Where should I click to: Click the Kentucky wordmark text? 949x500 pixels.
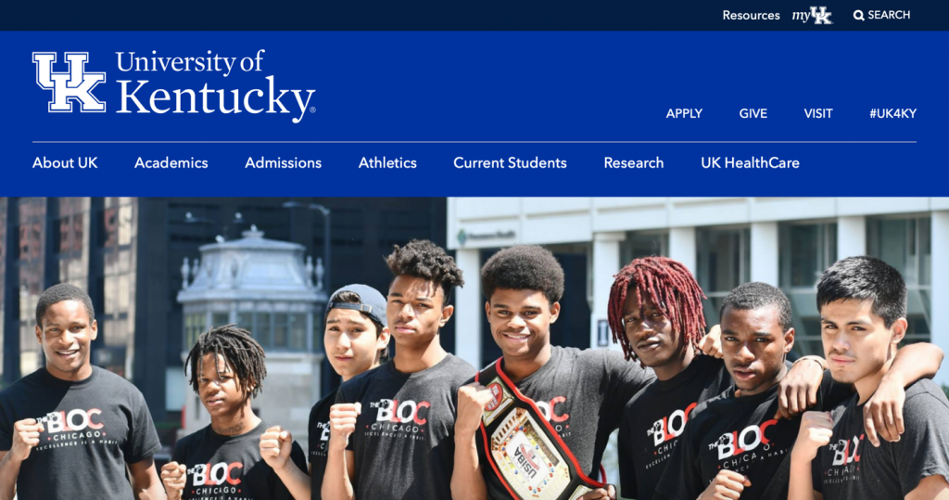point(215,98)
